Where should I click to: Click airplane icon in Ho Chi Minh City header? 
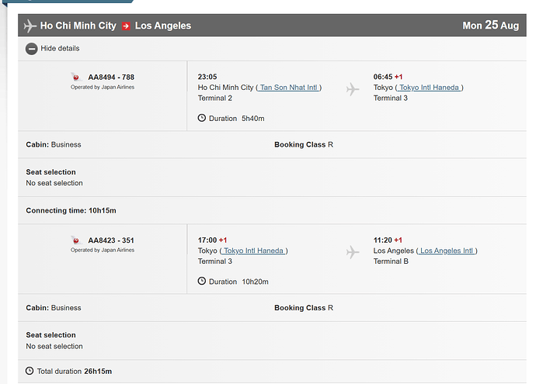(x=30, y=26)
